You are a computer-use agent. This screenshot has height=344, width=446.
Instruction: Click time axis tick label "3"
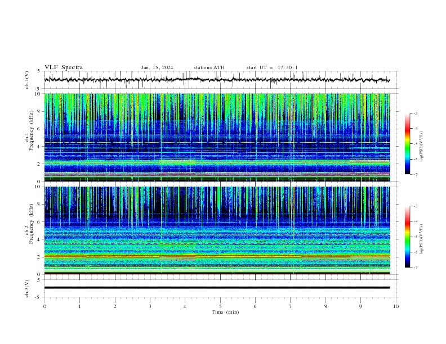point(150,306)
